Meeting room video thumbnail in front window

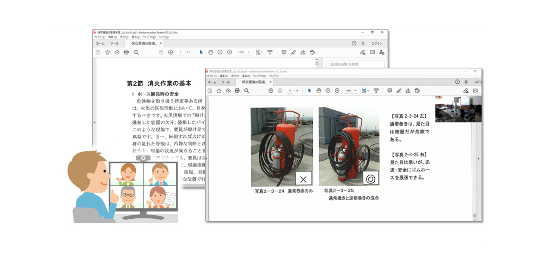(x=458, y=109)
